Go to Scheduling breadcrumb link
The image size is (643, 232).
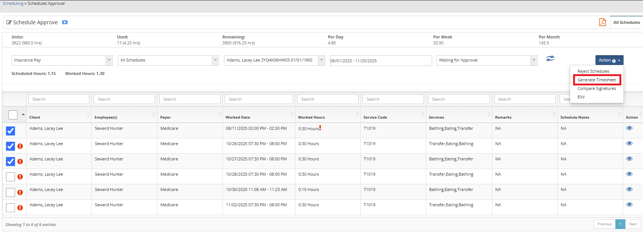[x=13, y=3]
